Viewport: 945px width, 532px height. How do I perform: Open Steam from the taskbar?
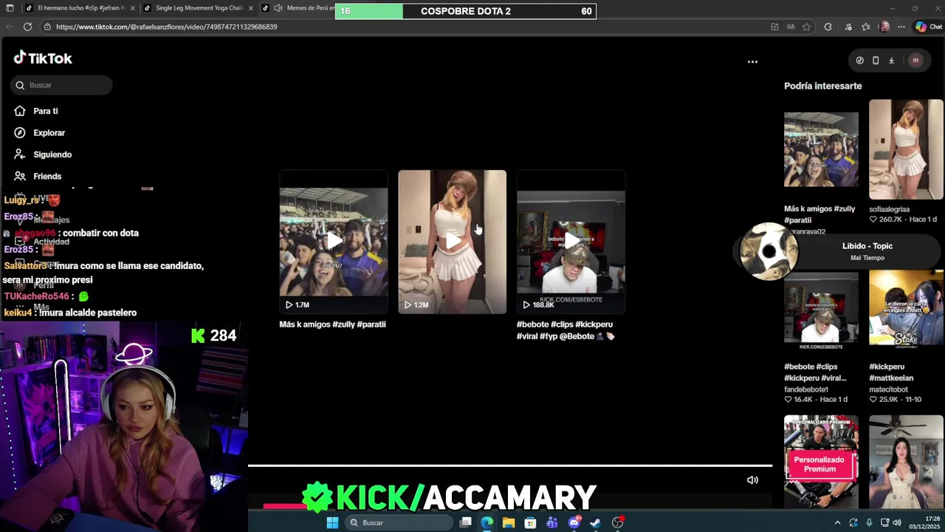[x=596, y=522]
